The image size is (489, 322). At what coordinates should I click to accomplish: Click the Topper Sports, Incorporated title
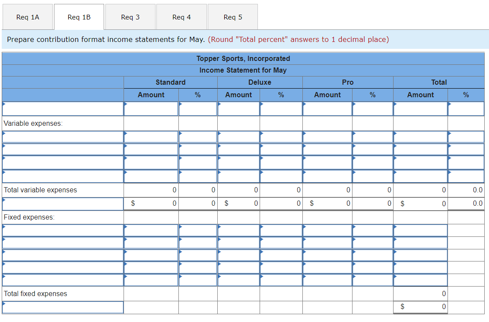tap(243, 59)
